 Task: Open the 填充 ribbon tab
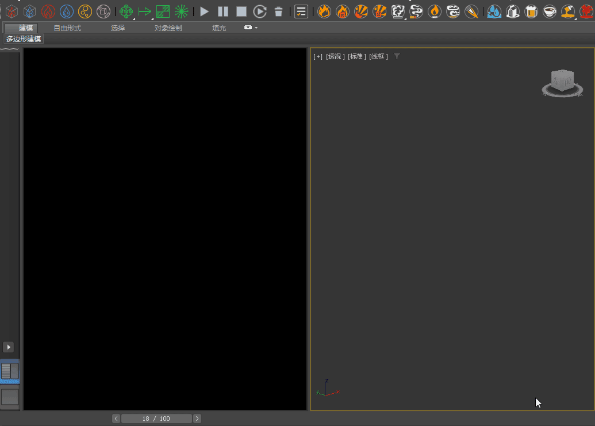click(219, 28)
